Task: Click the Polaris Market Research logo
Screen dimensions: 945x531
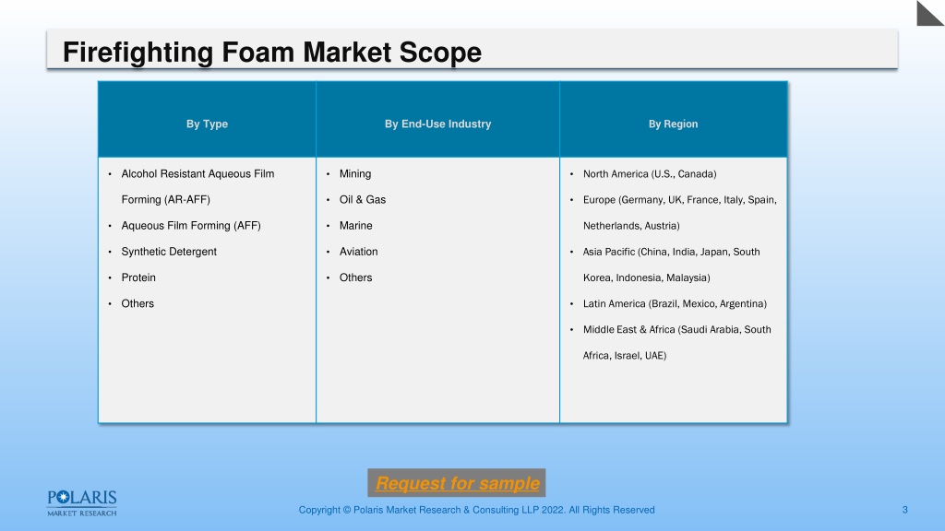Action: [x=82, y=503]
